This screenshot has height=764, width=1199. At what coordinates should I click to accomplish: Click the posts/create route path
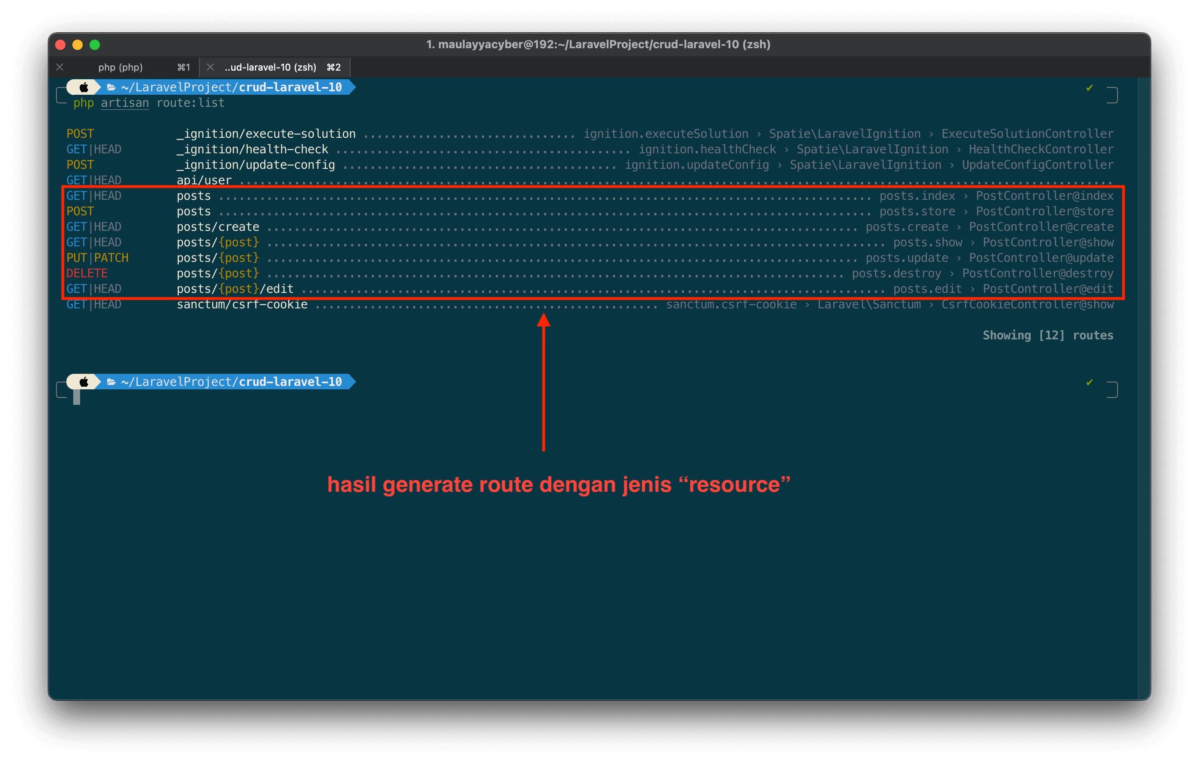pos(218,227)
